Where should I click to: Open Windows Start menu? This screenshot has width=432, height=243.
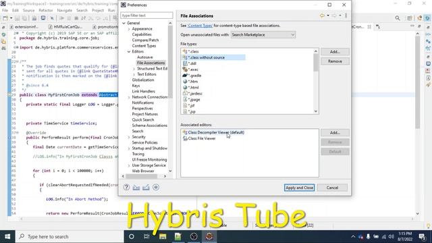tap(7, 236)
